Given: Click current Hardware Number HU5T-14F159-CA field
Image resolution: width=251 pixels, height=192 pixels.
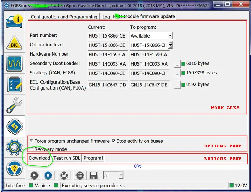Looking at the screenshot, I should (108, 55).
